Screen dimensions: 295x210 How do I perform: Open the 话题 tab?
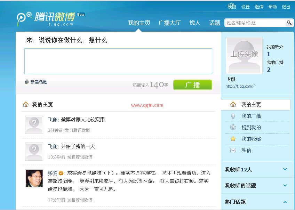pos(215,23)
